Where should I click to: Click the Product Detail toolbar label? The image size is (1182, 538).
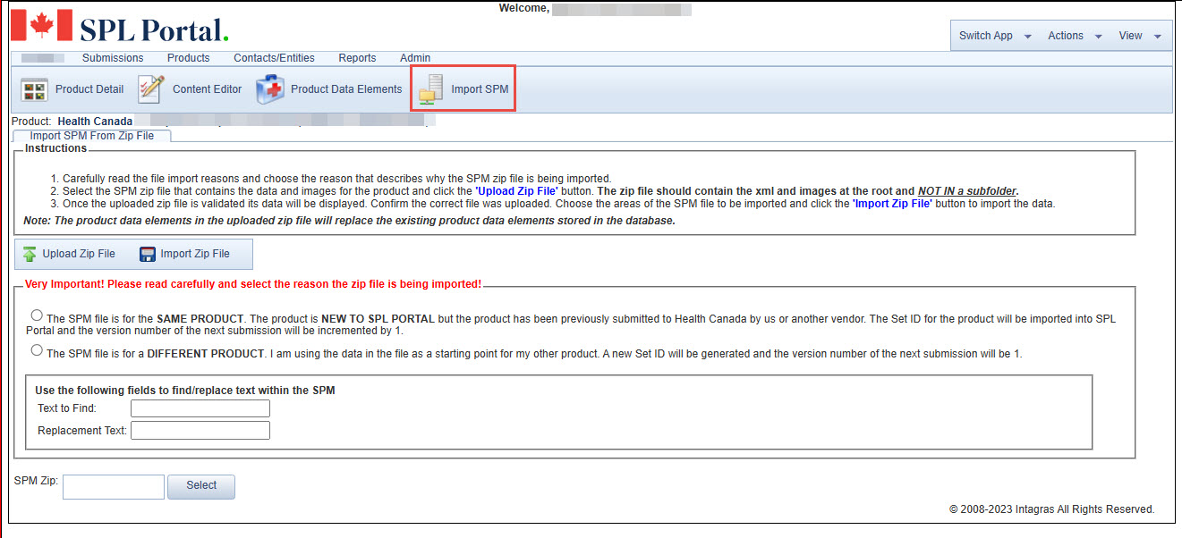pyautogui.click(x=89, y=89)
